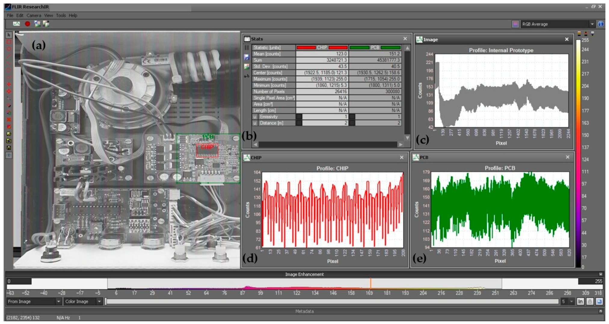Click the save icon in Stats panel

click(247, 57)
